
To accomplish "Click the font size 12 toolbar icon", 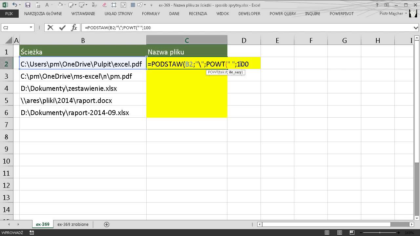I will (38, 5).
